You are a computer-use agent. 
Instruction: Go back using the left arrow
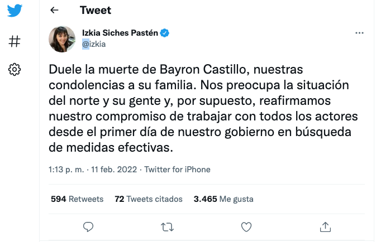(x=54, y=10)
